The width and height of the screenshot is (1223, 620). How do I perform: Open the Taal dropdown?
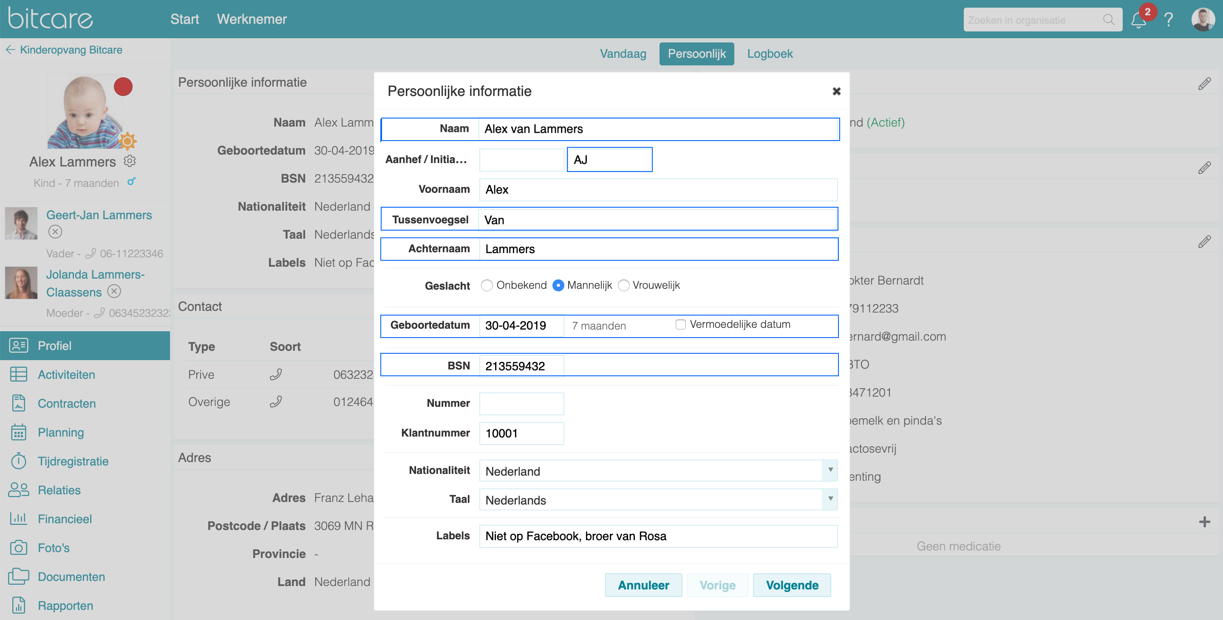[x=658, y=499]
